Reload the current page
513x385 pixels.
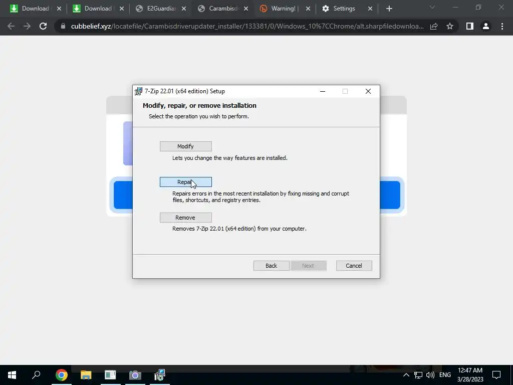pos(43,26)
